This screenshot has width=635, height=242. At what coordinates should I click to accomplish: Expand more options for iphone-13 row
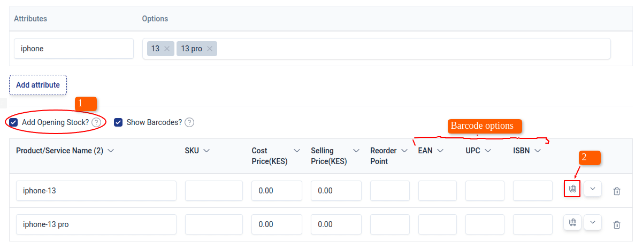(x=593, y=189)
